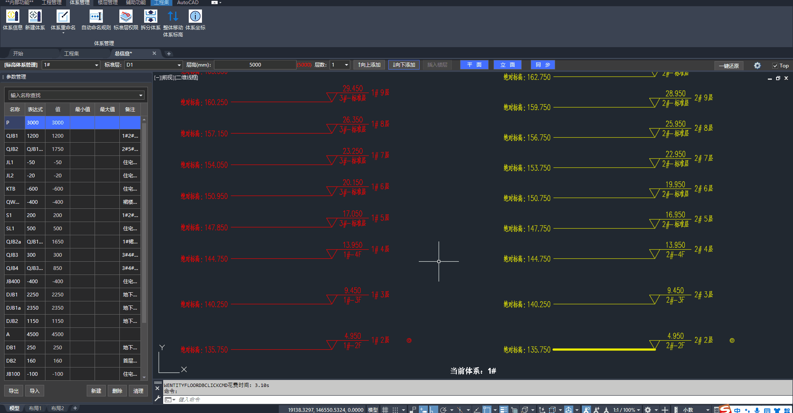
Task: Launch 整体移动体系标高 tool
Action: [173, 23]
